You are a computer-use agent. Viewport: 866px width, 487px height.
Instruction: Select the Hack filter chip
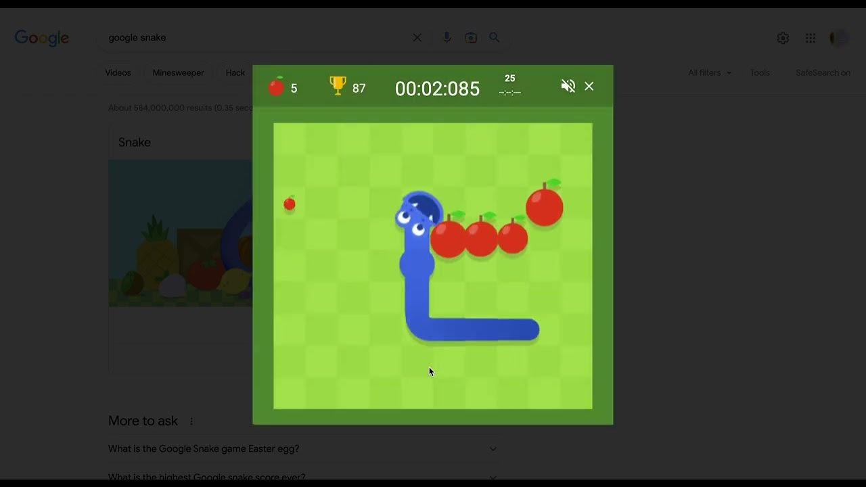pyautogui.click(x=235, y=73)
